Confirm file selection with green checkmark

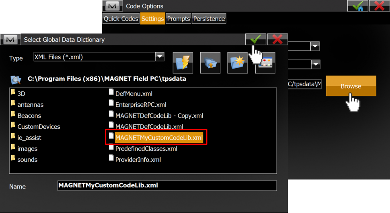pyautogui.click(x=255, y=39)
